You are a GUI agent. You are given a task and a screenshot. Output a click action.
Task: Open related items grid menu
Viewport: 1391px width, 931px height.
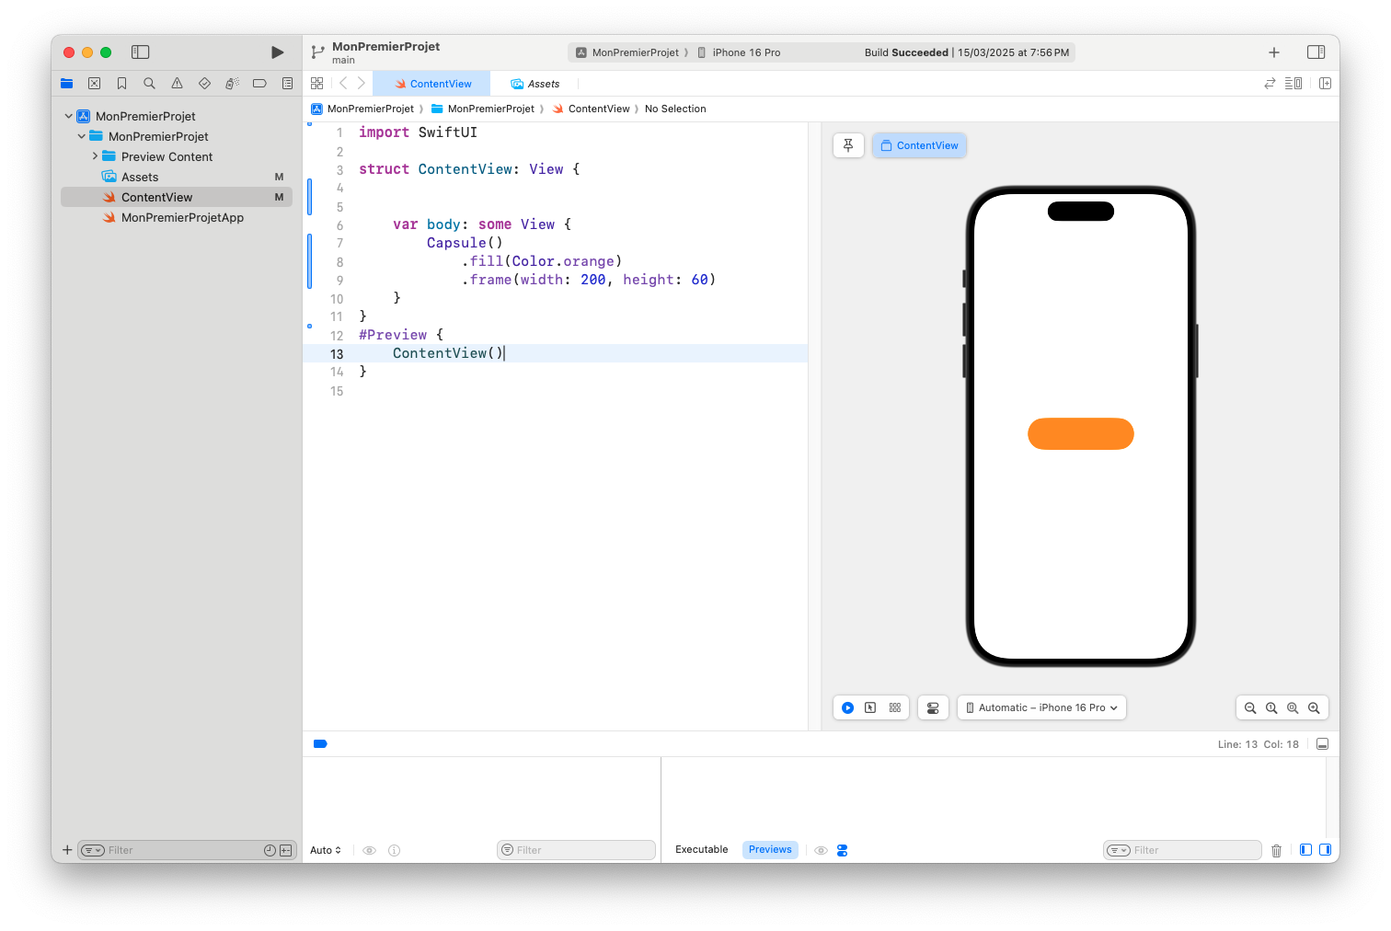click(317, 84)
